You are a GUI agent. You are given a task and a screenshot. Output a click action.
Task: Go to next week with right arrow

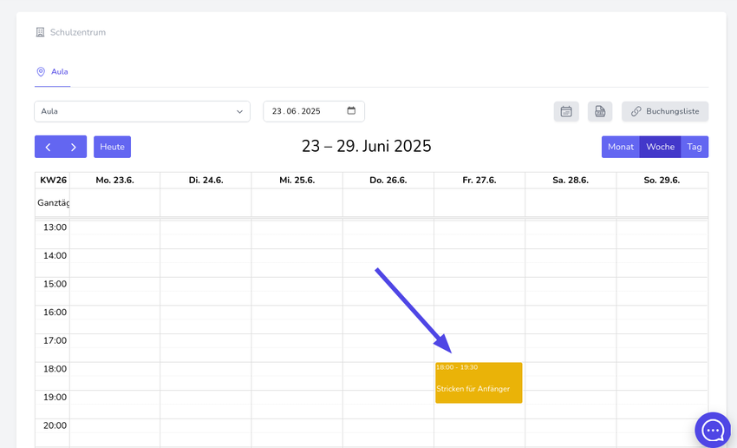74,147
